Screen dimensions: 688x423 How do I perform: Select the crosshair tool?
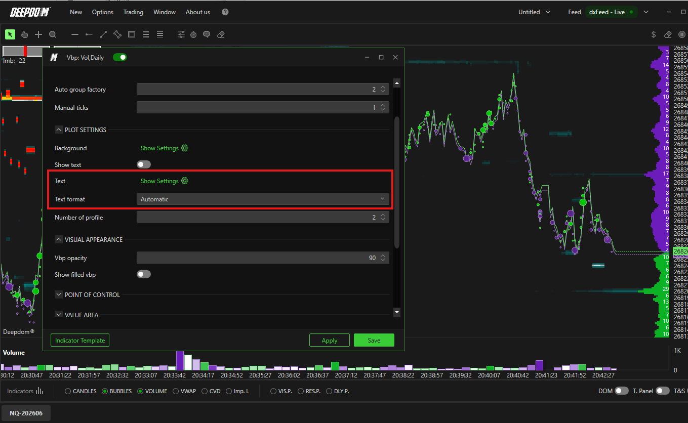coord(38,34)
